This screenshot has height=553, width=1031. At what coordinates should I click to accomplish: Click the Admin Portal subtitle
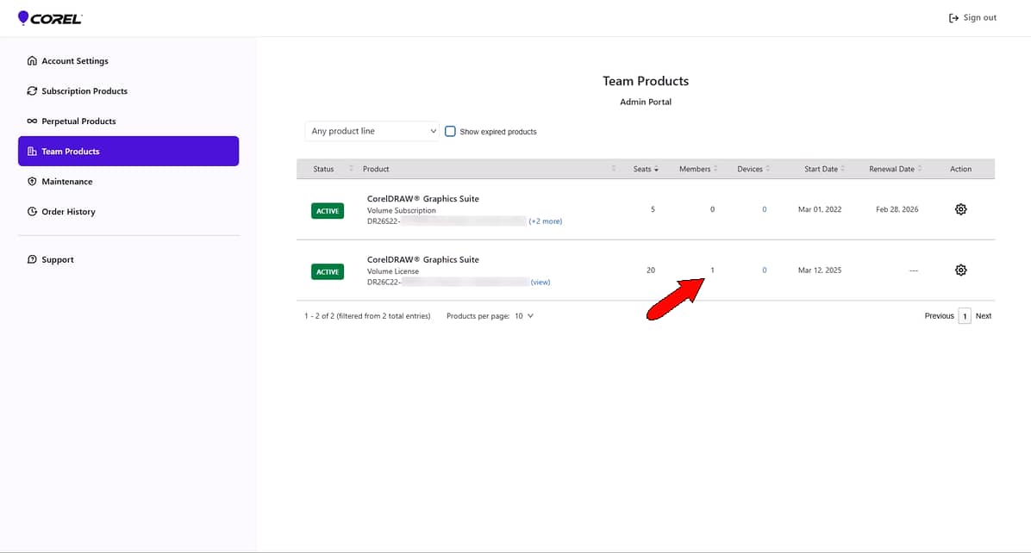coord(646,102)
